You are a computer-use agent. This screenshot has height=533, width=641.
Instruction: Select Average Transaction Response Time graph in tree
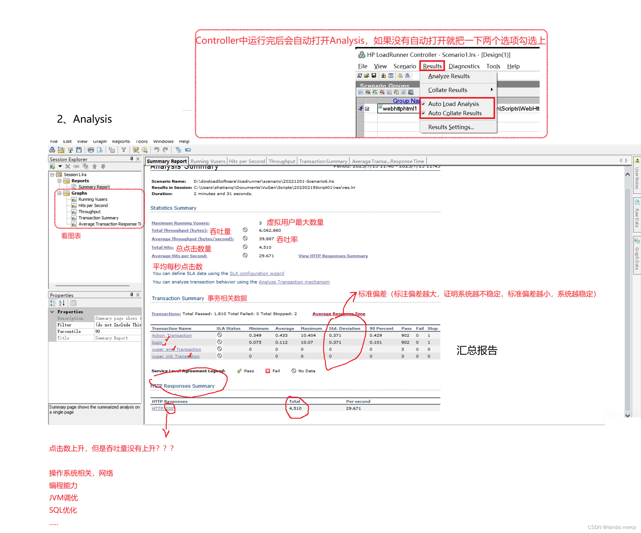[109, 224]
